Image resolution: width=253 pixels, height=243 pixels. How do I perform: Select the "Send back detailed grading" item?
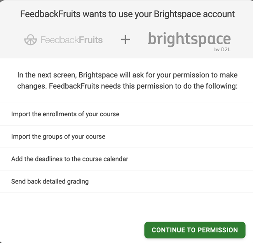coord(50,181)
